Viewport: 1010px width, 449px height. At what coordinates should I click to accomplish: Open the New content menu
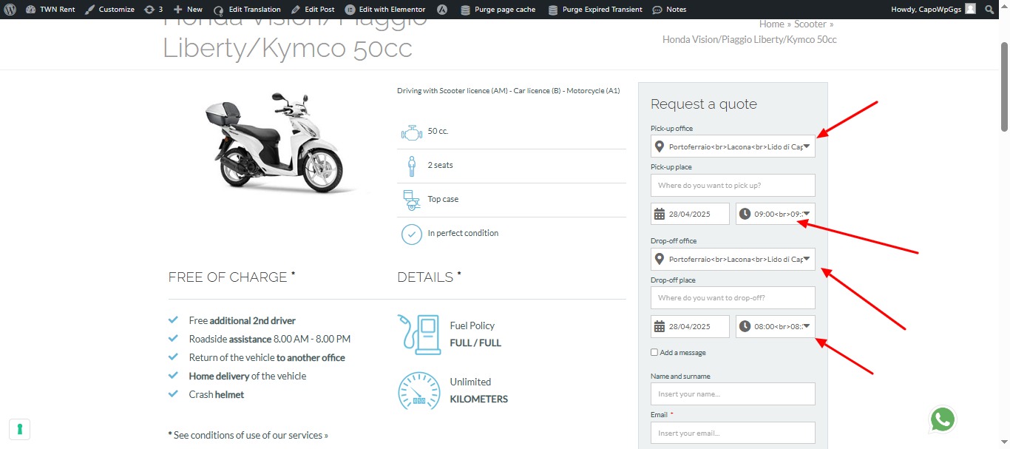pos(188,10)
